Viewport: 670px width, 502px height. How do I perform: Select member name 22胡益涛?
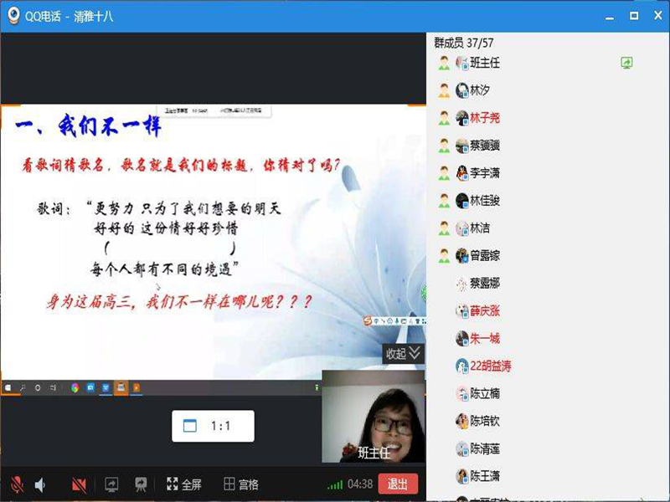tap(491, 366)
